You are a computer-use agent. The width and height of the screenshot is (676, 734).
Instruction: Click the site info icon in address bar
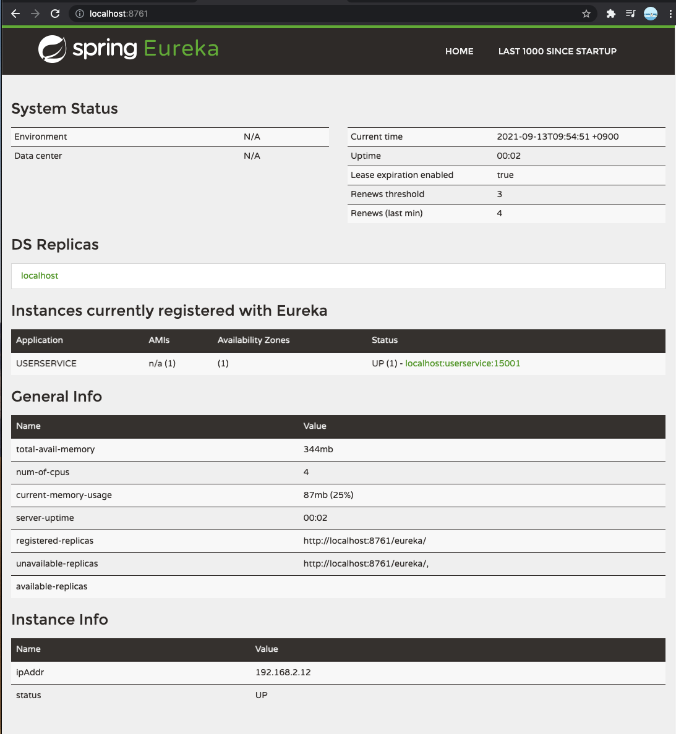point(80,14)
